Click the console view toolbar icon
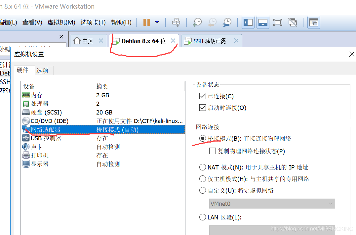Viewport: 356px width, 235px height. [x=314, y=22]
